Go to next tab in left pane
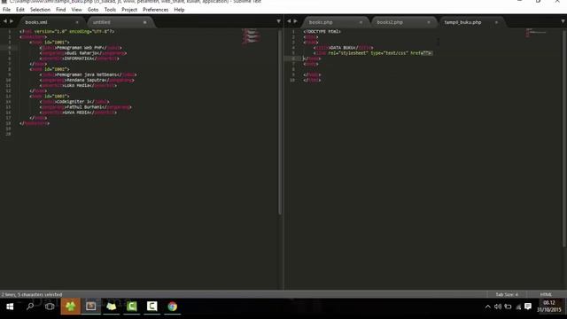 pyautogui.click(x=12, y=21)
